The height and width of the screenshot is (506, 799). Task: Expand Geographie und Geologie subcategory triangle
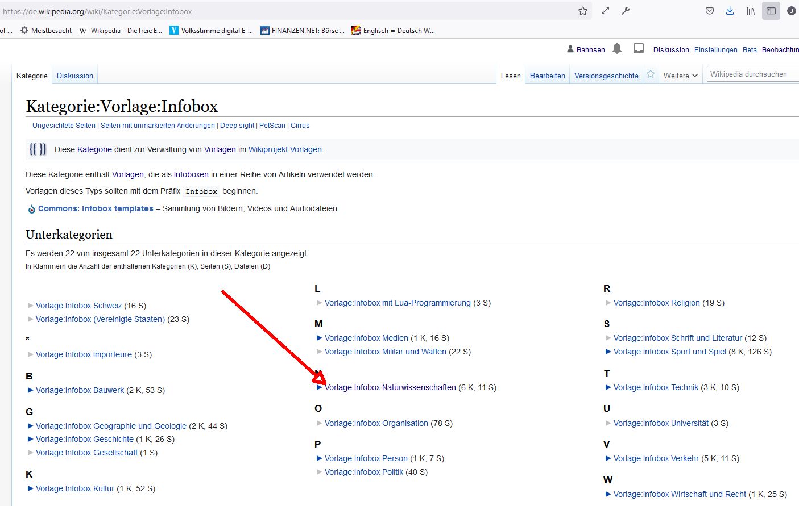[x=31, y=426]
